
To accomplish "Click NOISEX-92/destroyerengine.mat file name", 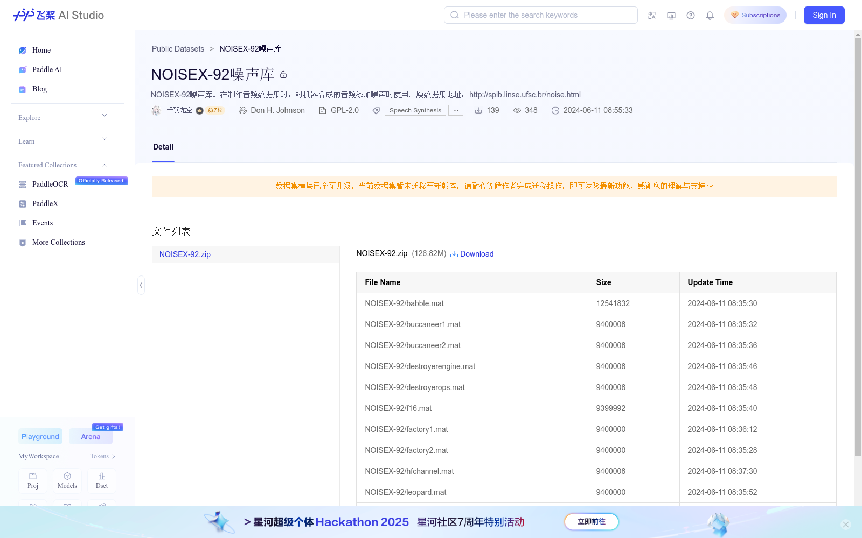I will (420, 366).
